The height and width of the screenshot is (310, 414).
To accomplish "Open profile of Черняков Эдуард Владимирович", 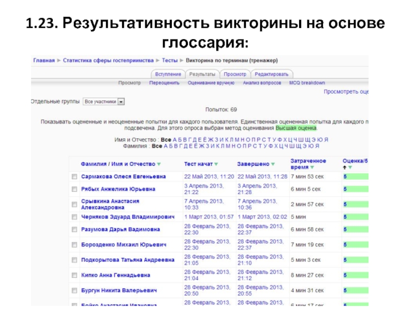I will tap(128, 217).
